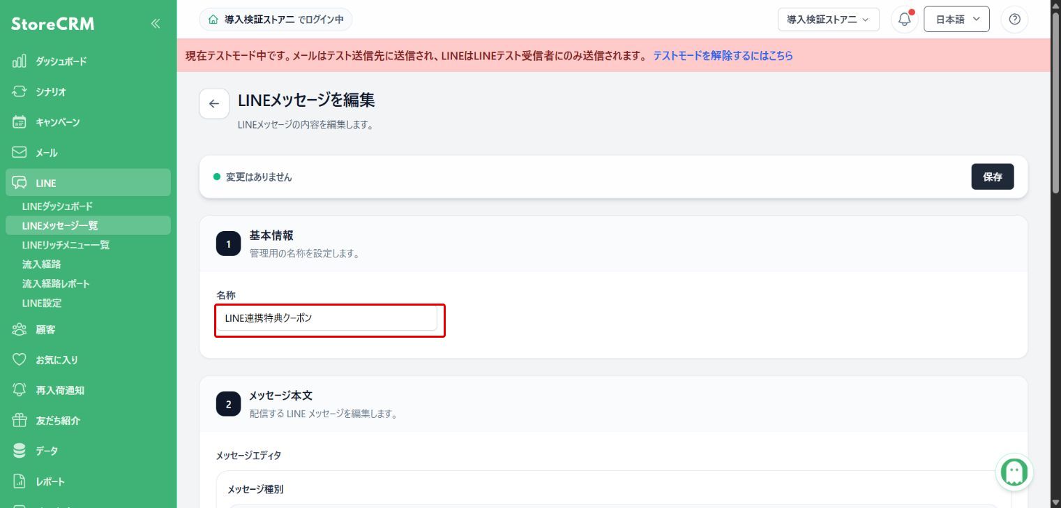
Task: Open the chat support ghost widget
Action: [1014, 472]
